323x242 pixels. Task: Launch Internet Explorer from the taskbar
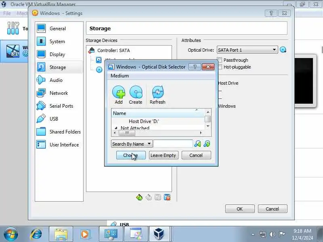coord(36,234)
